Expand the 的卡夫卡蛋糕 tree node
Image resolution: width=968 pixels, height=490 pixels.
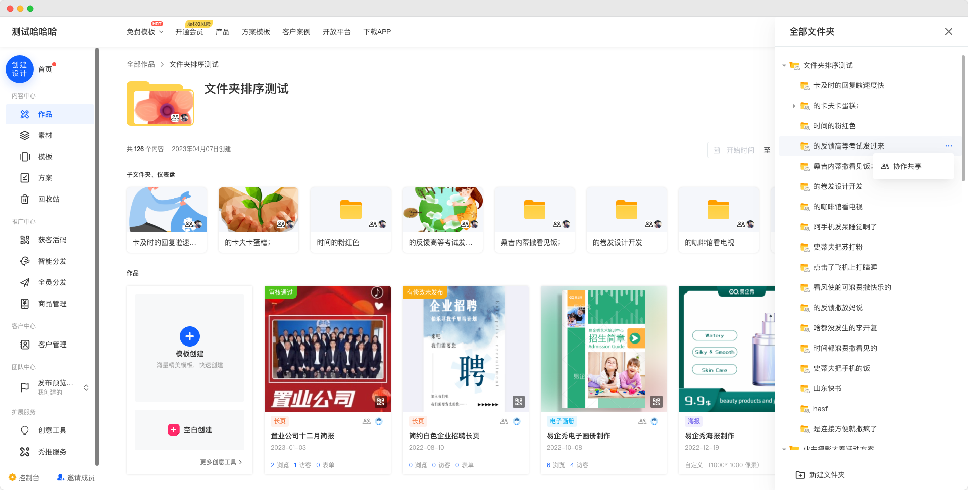click(x=794, y=106)
